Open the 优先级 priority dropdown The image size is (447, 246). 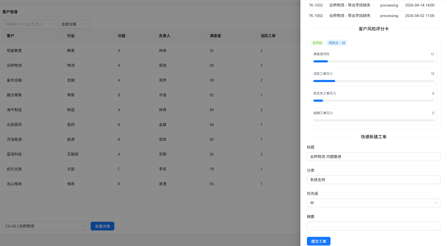coord(373,203)
